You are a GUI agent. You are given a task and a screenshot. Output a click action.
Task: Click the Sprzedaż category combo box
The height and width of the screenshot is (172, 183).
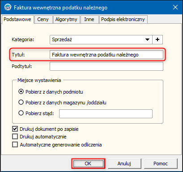tap(101, 39)
